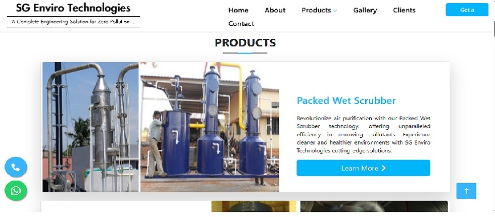This screenshot has width=495, height=217.
Task: Open the Products menu
Action: pos(316,10)
